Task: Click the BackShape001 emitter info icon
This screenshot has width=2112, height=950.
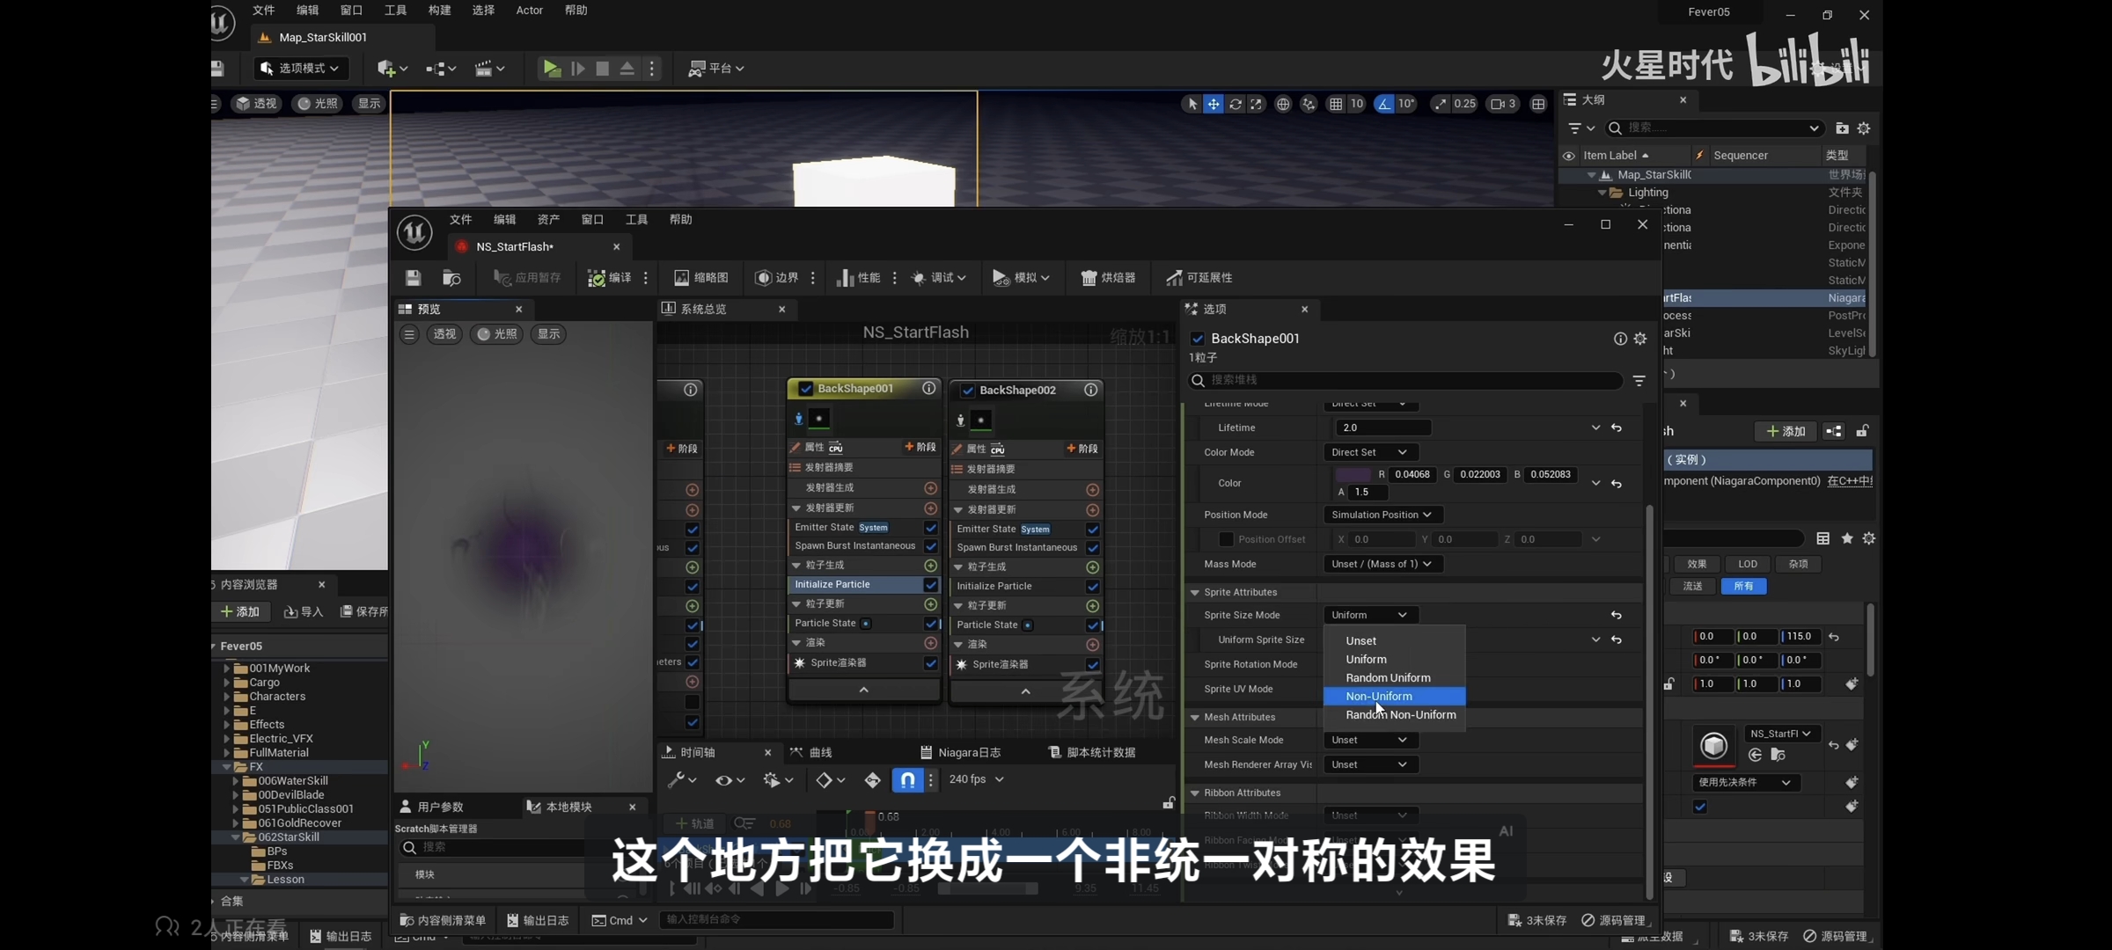Action: 928,388
